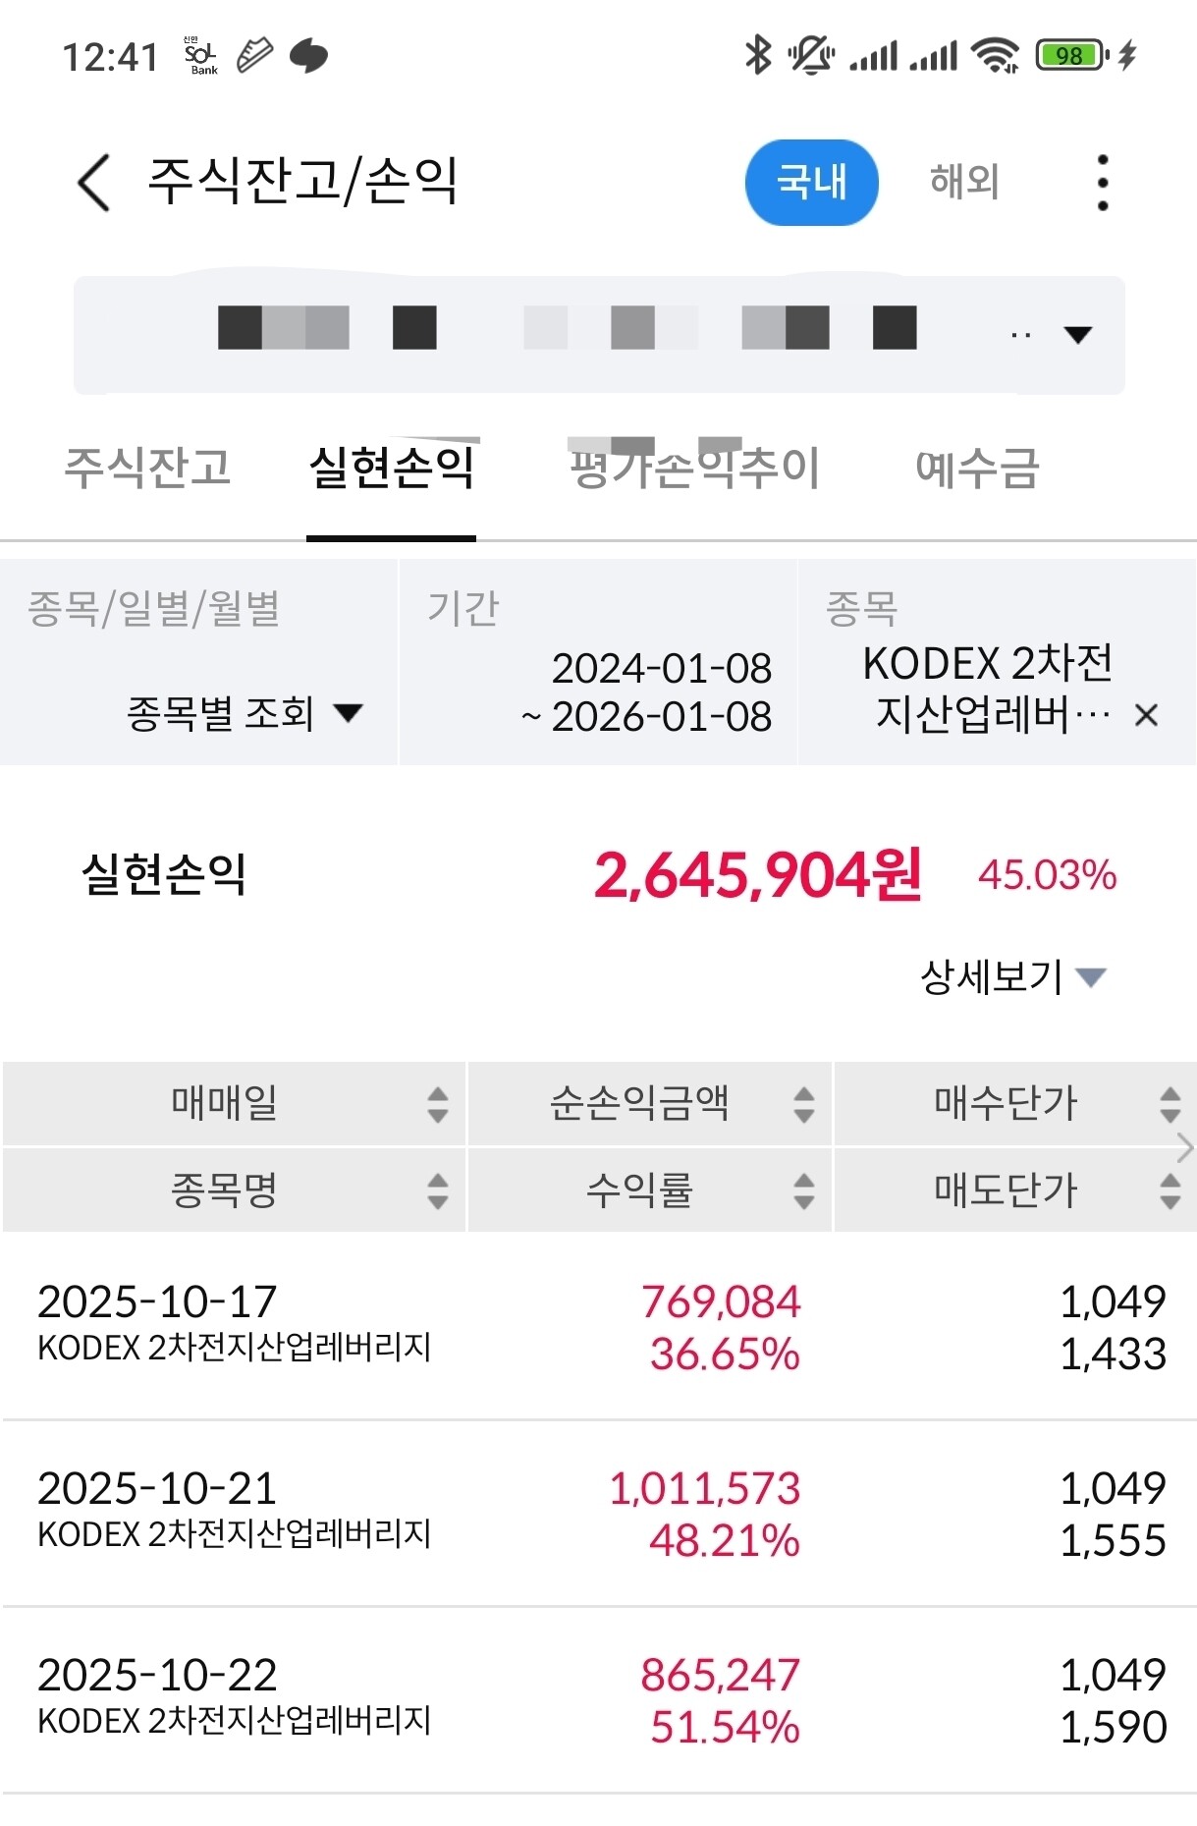Select the 국내 domestic toggle
The height and width of the screenshot is (1826, 1197).
[811, 183]
